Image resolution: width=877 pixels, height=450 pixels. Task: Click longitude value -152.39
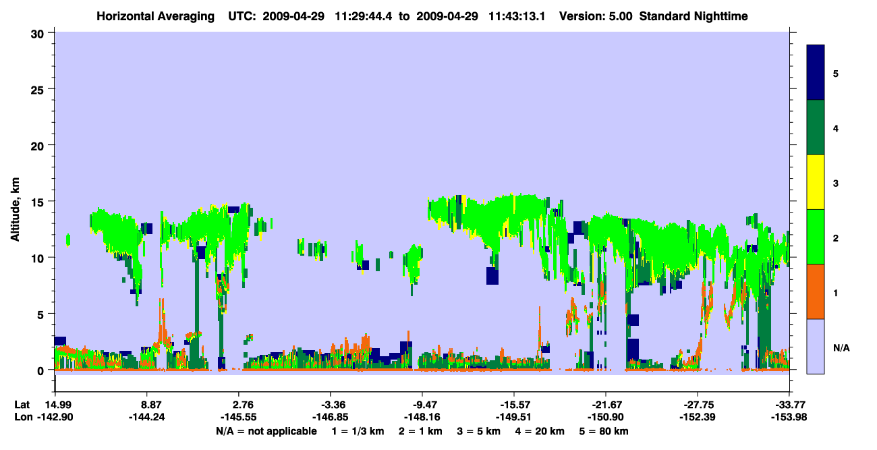[x=697, y=417]
